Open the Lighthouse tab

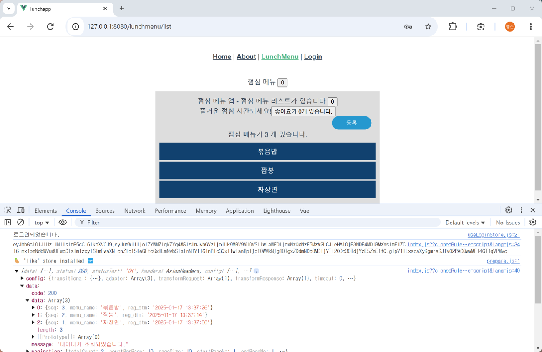click(277, 210)
